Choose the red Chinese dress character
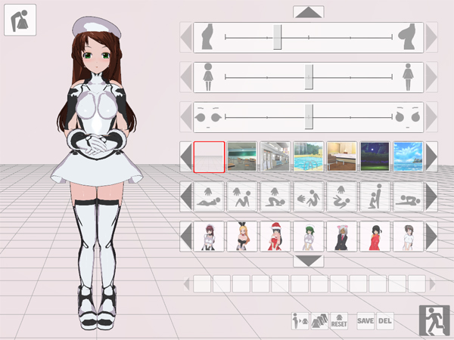Image resolution: width=454 pixels, height=340 pixels. (x=375, y=236)
